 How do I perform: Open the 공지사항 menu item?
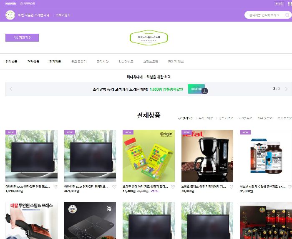click(102, 62)
